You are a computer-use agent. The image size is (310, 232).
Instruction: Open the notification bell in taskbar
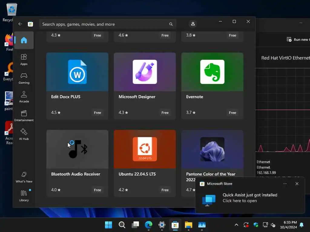pyautogui.click(x=302, y=225)
